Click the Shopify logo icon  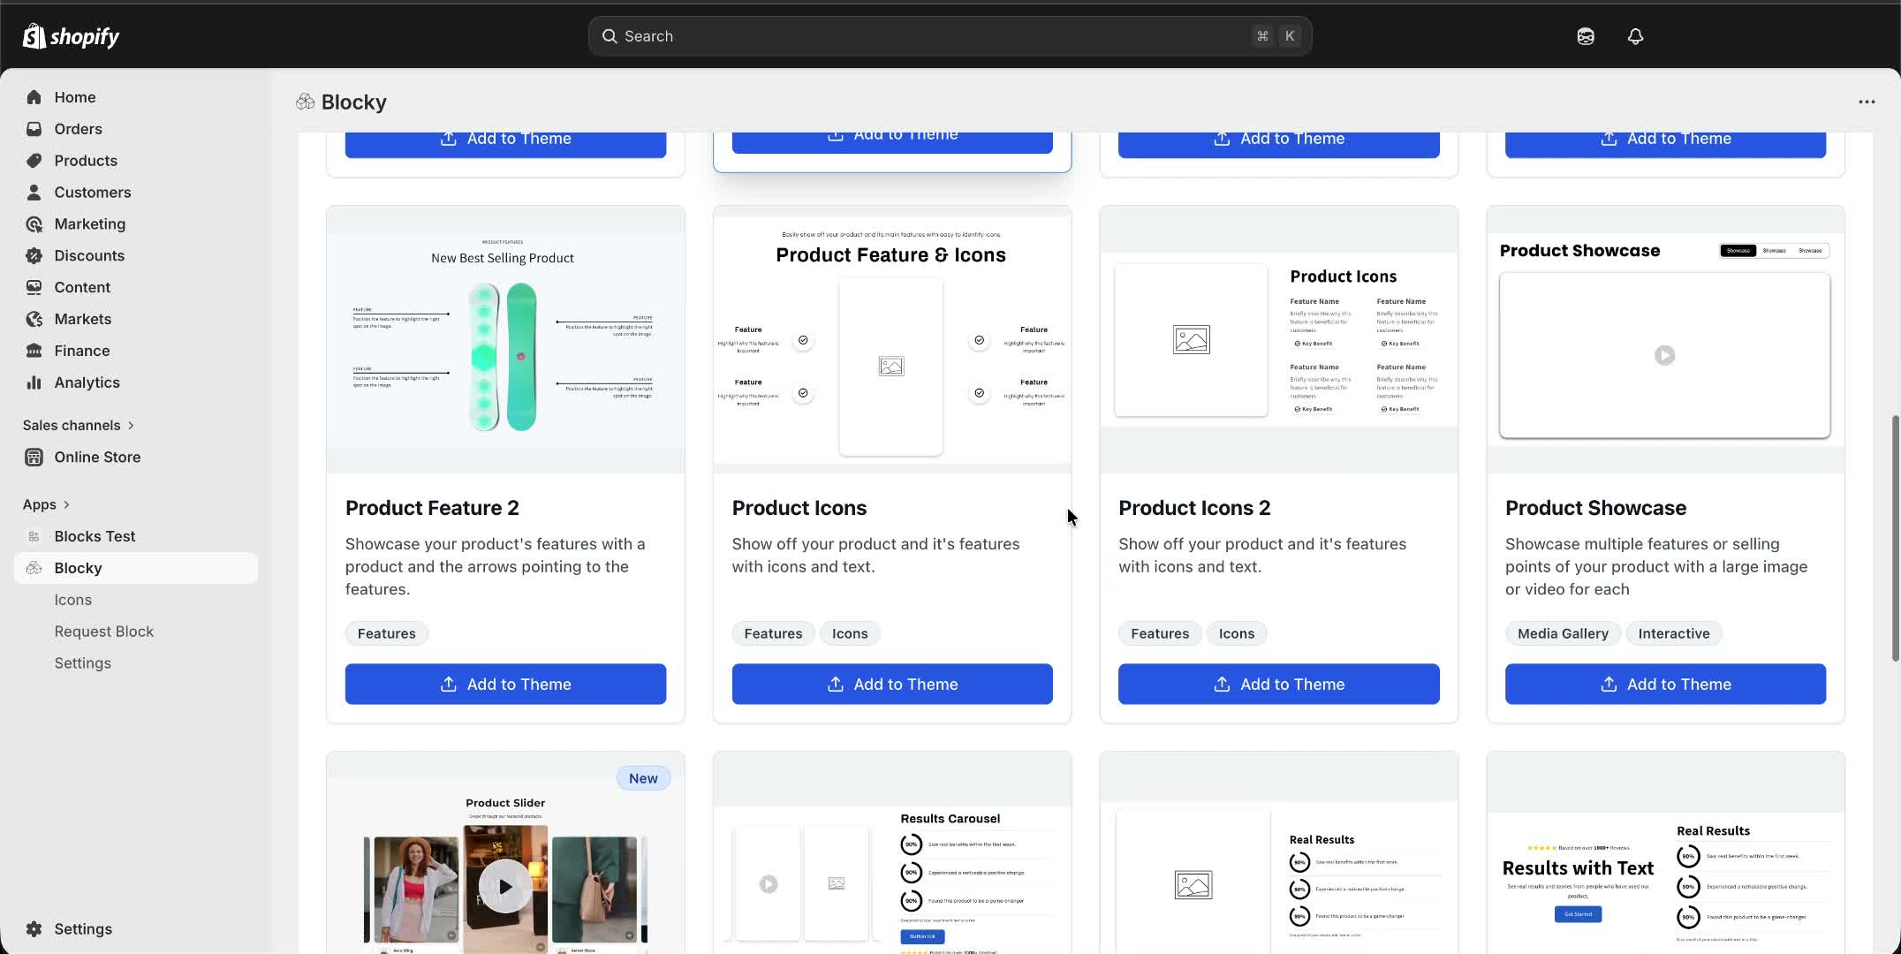pyautogui.click(x=34, y=36)
